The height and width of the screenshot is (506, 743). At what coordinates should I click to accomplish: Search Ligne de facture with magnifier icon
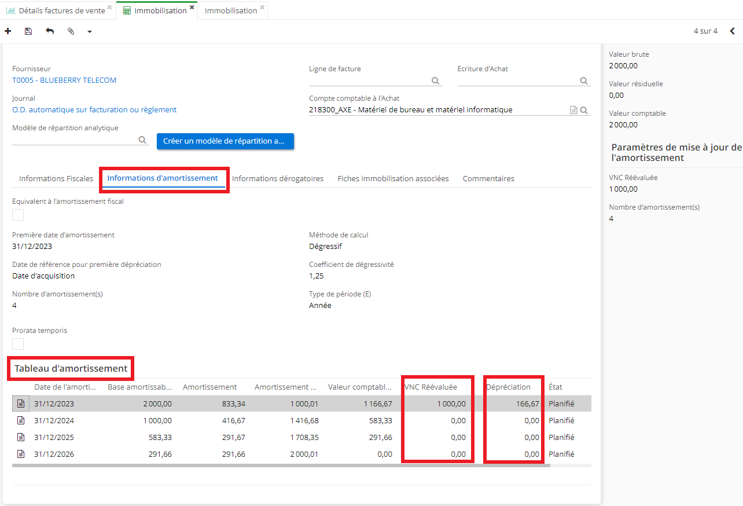point(436,81)
